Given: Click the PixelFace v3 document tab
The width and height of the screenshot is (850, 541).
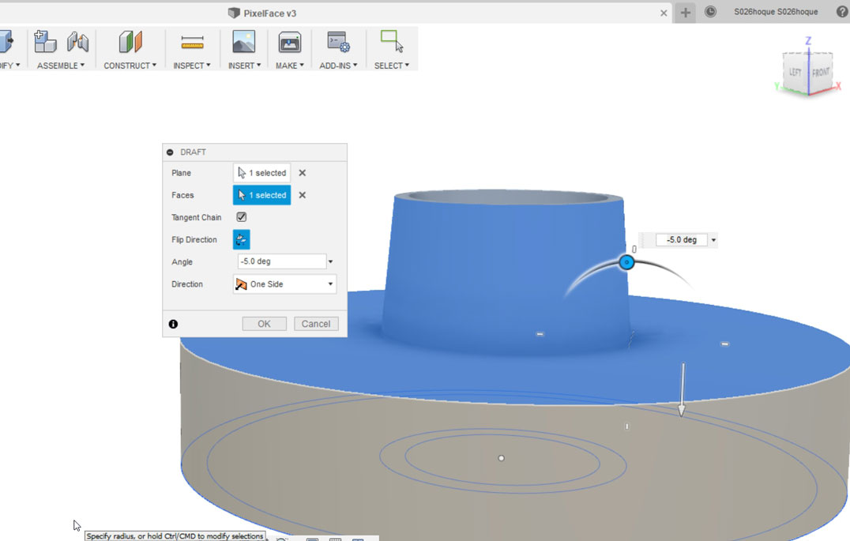Looking at the screenshot, I should (x=262, y=13).
